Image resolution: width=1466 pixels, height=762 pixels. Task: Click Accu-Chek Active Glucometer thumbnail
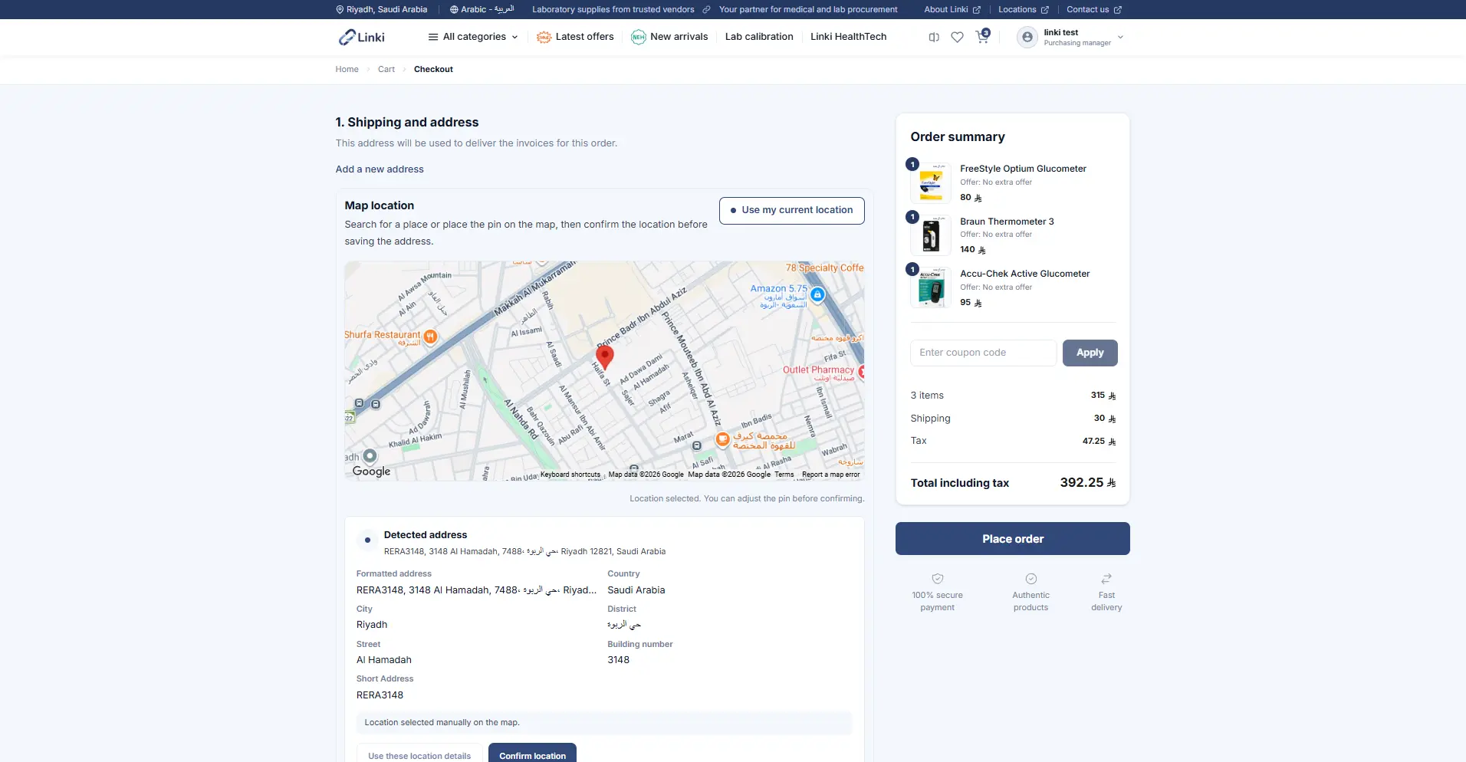tap(931, 287)
